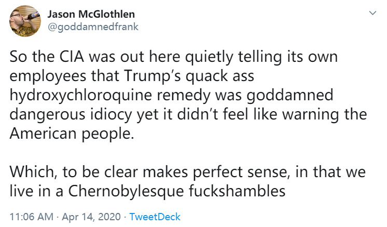
Task: Click the word employees in tweet
Action: point(52,77)
